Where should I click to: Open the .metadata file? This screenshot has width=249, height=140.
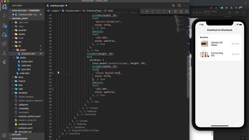click(x=23, y=108)
